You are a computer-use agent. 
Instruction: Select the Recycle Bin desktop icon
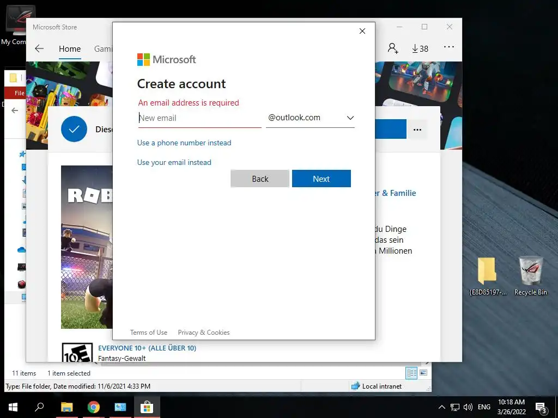pos(531,276)
